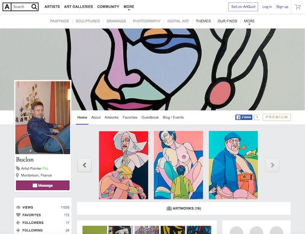
Task: Show next artwork with right arrow
Action: (x=272, y=165)
